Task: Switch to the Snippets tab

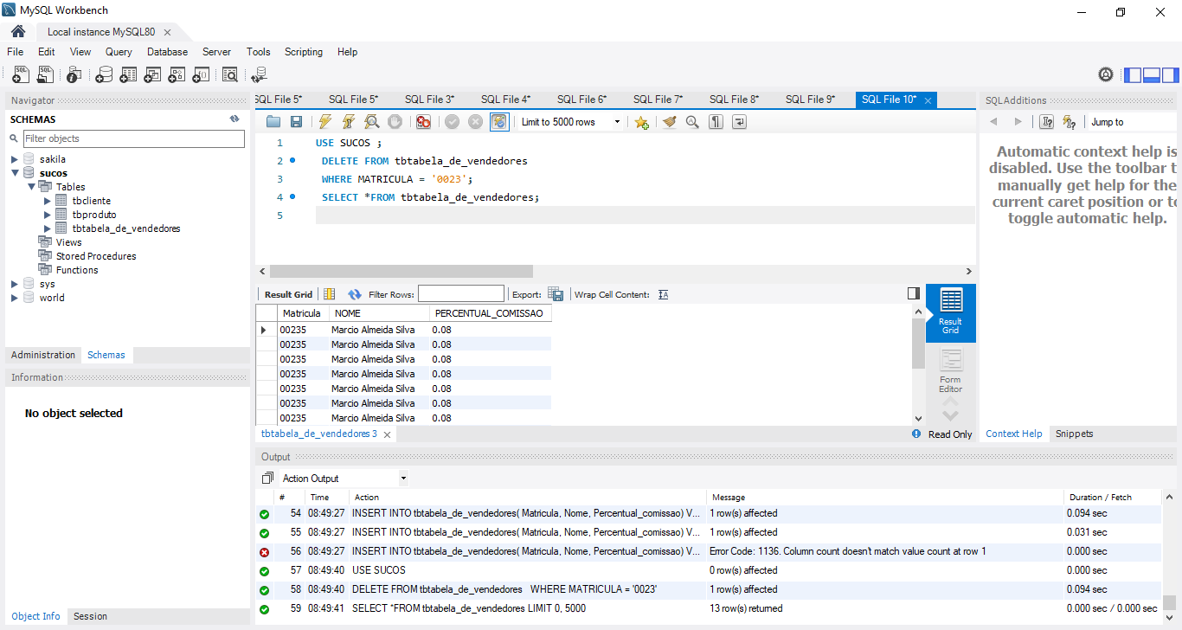Action: (1074, 434)
